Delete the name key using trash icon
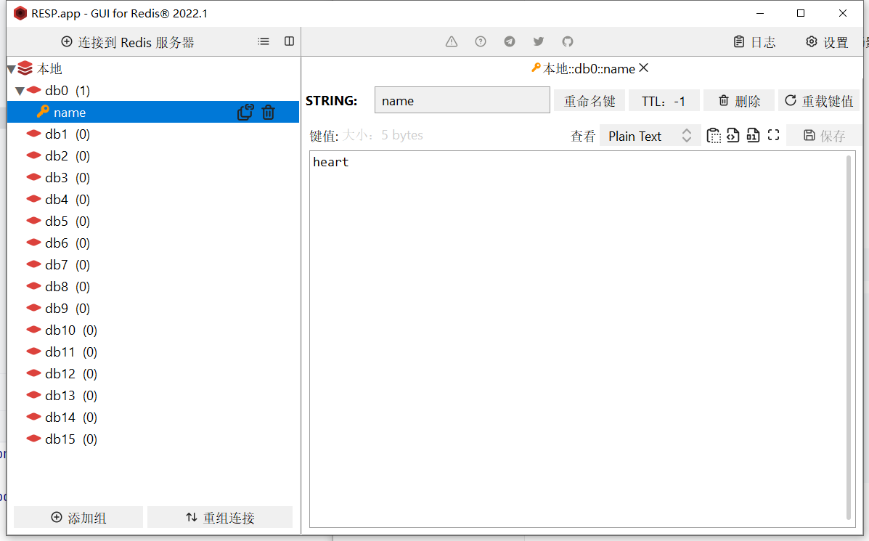869x541 pixels. [x=268, y=113]
